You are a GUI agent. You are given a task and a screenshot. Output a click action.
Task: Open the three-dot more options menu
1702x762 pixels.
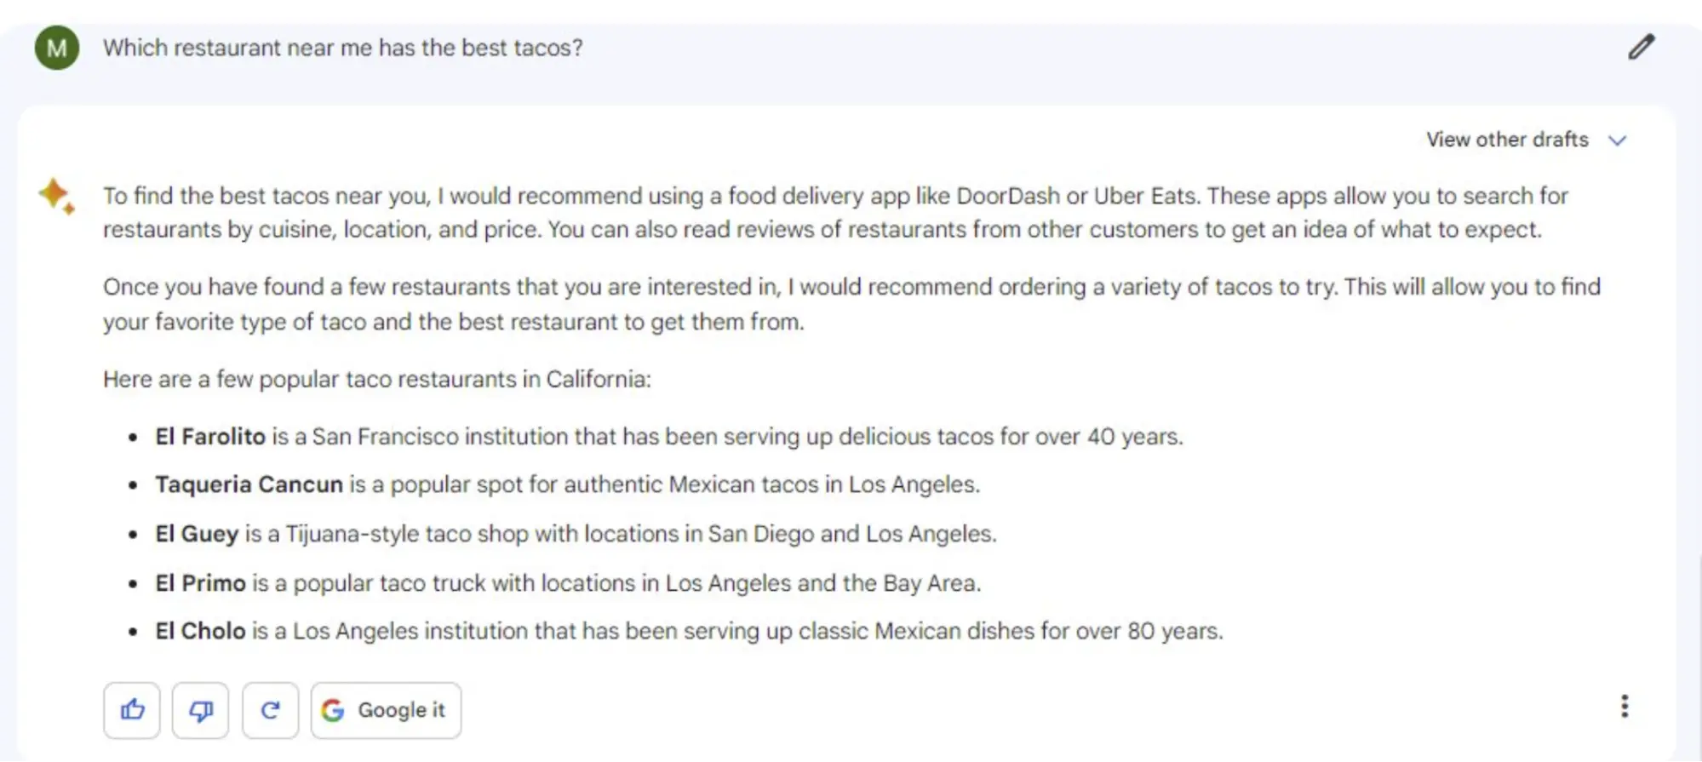click(x=1625, y=706)
